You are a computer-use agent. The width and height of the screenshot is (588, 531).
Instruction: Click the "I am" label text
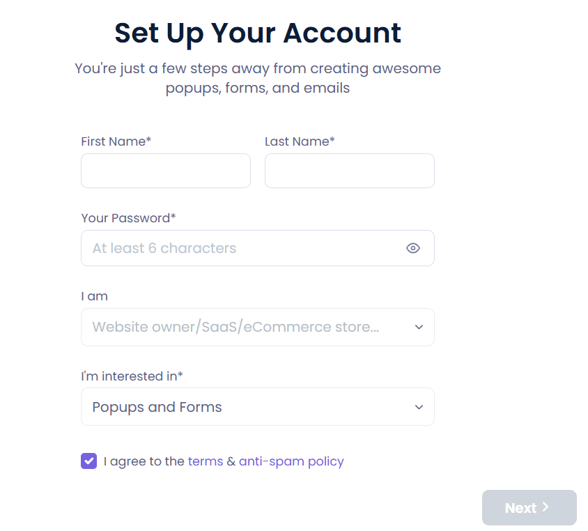click(x=94, y=296)
